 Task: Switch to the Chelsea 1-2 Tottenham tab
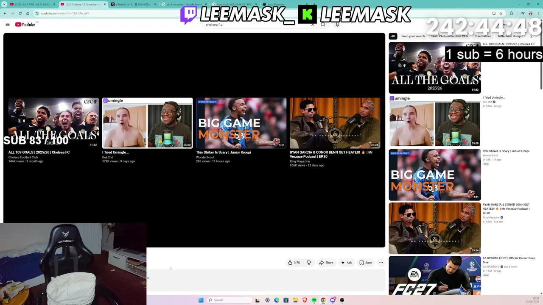point(83,4)
